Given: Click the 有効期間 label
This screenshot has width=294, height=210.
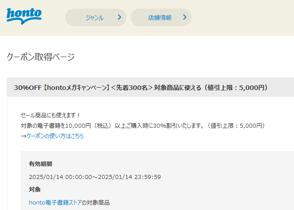Looking at the screenshot, I should [41, 164].
